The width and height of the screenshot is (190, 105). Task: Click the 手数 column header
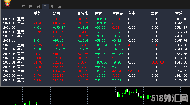37,13
